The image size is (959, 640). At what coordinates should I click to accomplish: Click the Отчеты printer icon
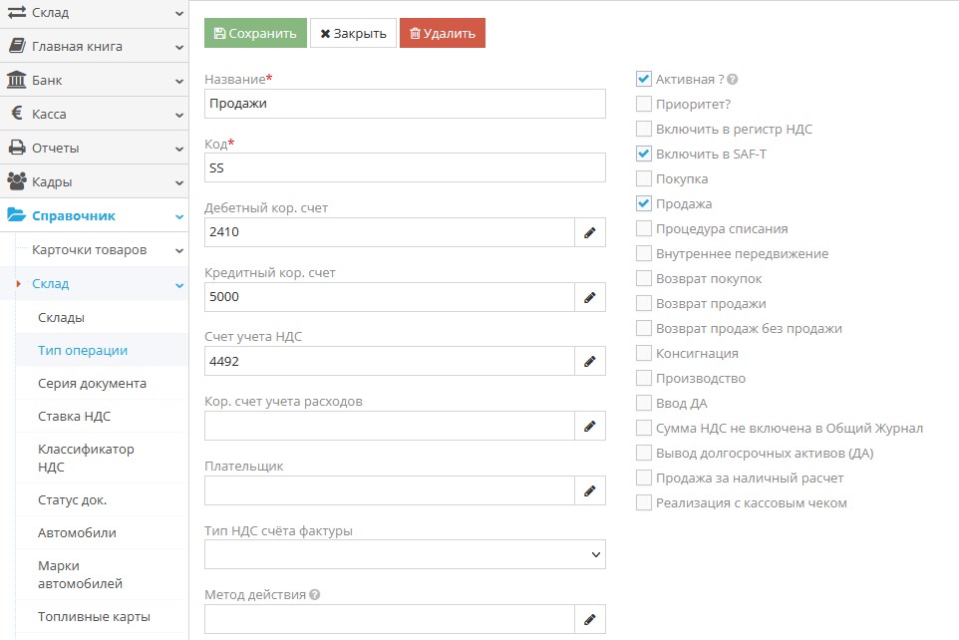click(x=17, y=148)
